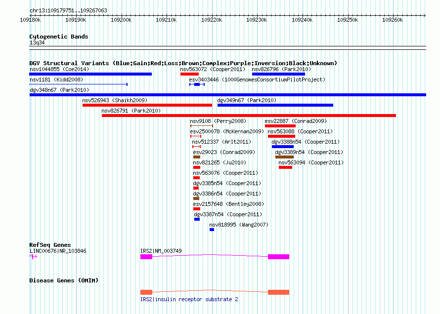Click the 109220k ruler mark
The width and height of the screenshot is (440, 314).
pos(212,20)
